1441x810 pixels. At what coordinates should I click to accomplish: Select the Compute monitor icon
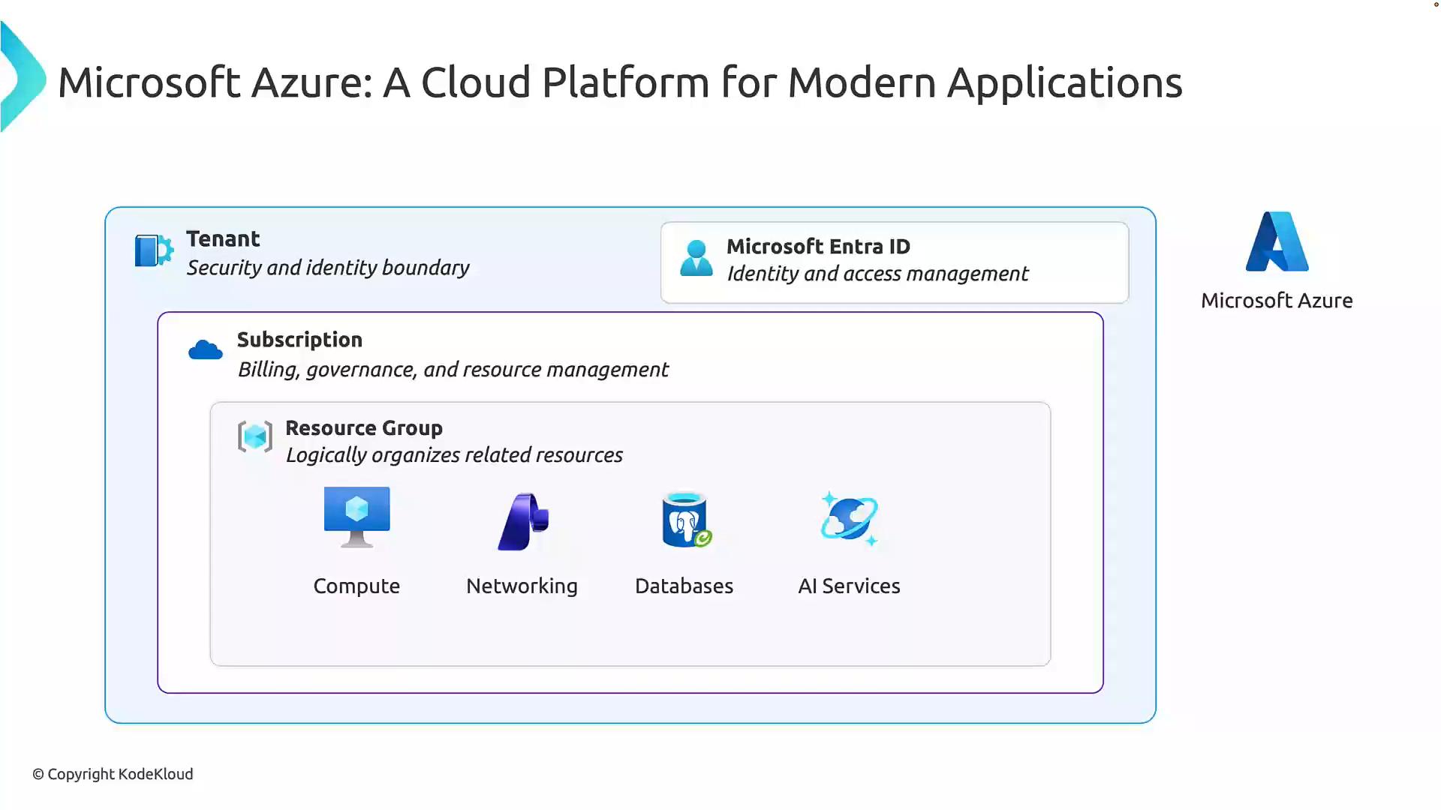point(357,517)
